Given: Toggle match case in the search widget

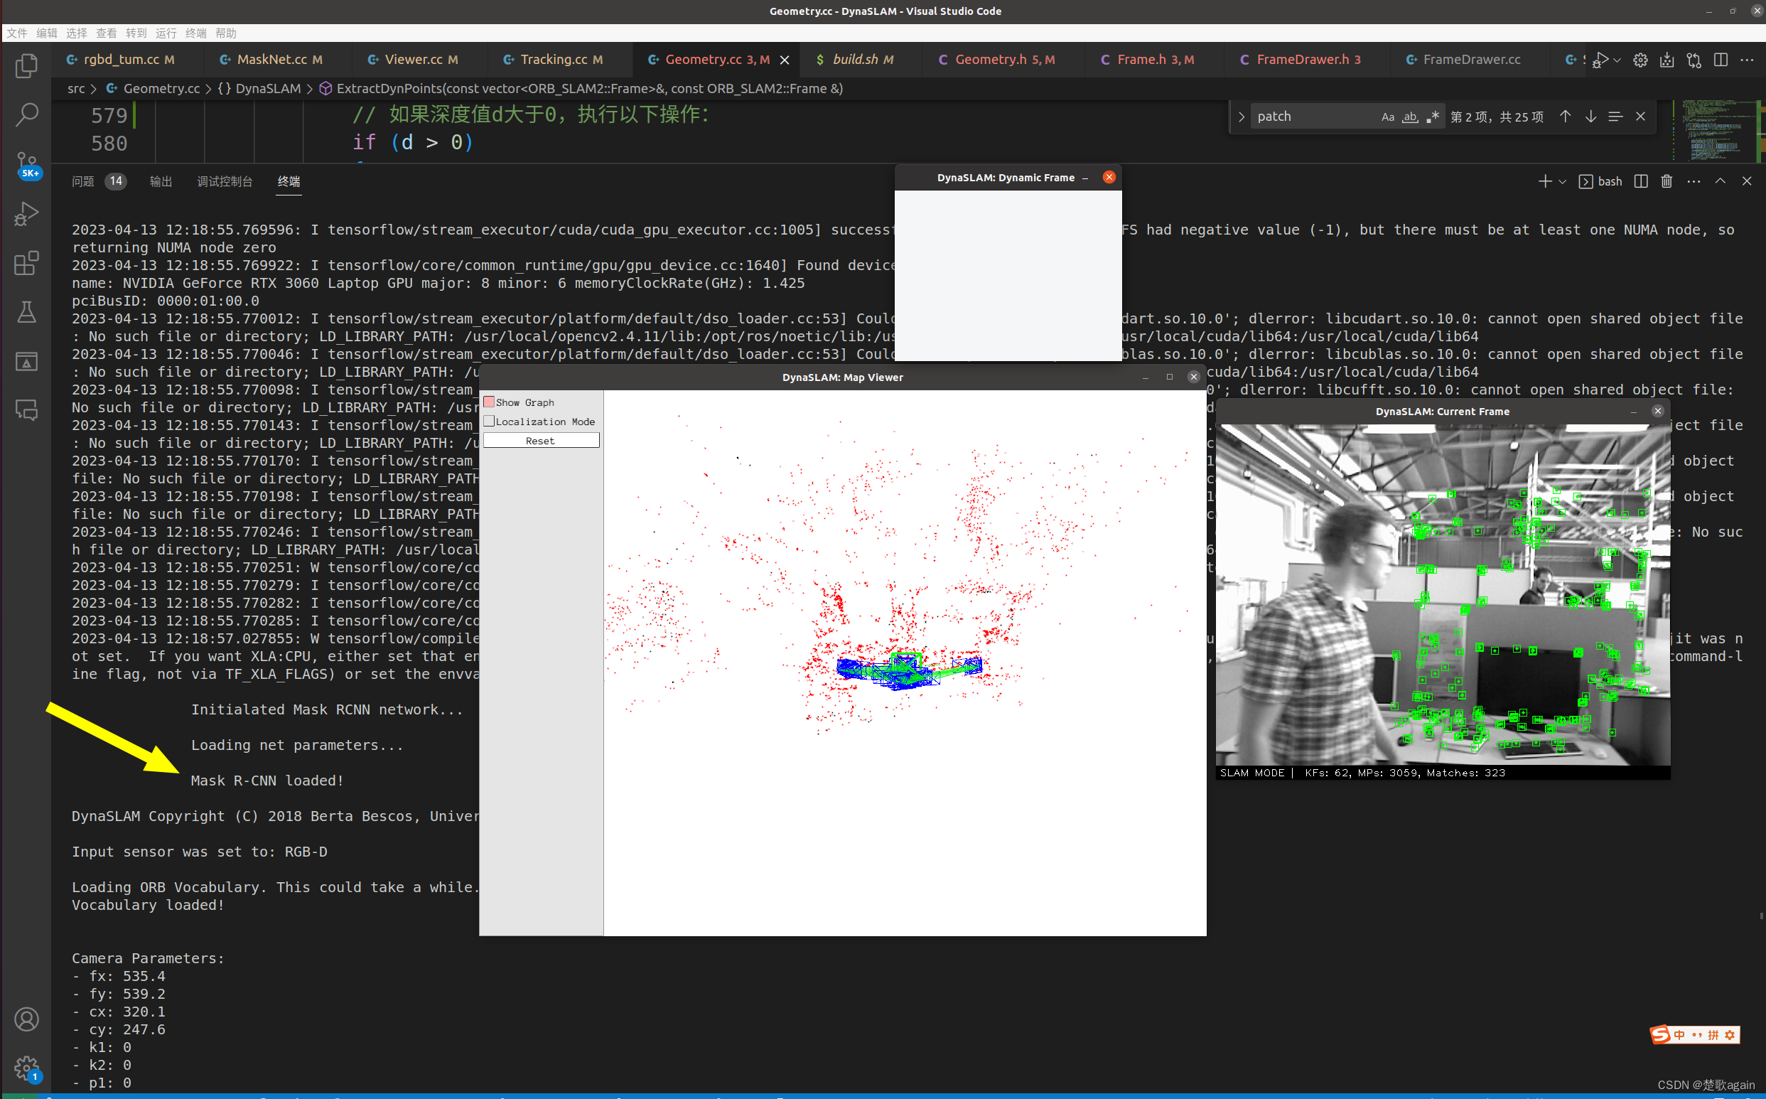Looking at the screenshot, I should pyautogui.click(x=1387, y=117).
